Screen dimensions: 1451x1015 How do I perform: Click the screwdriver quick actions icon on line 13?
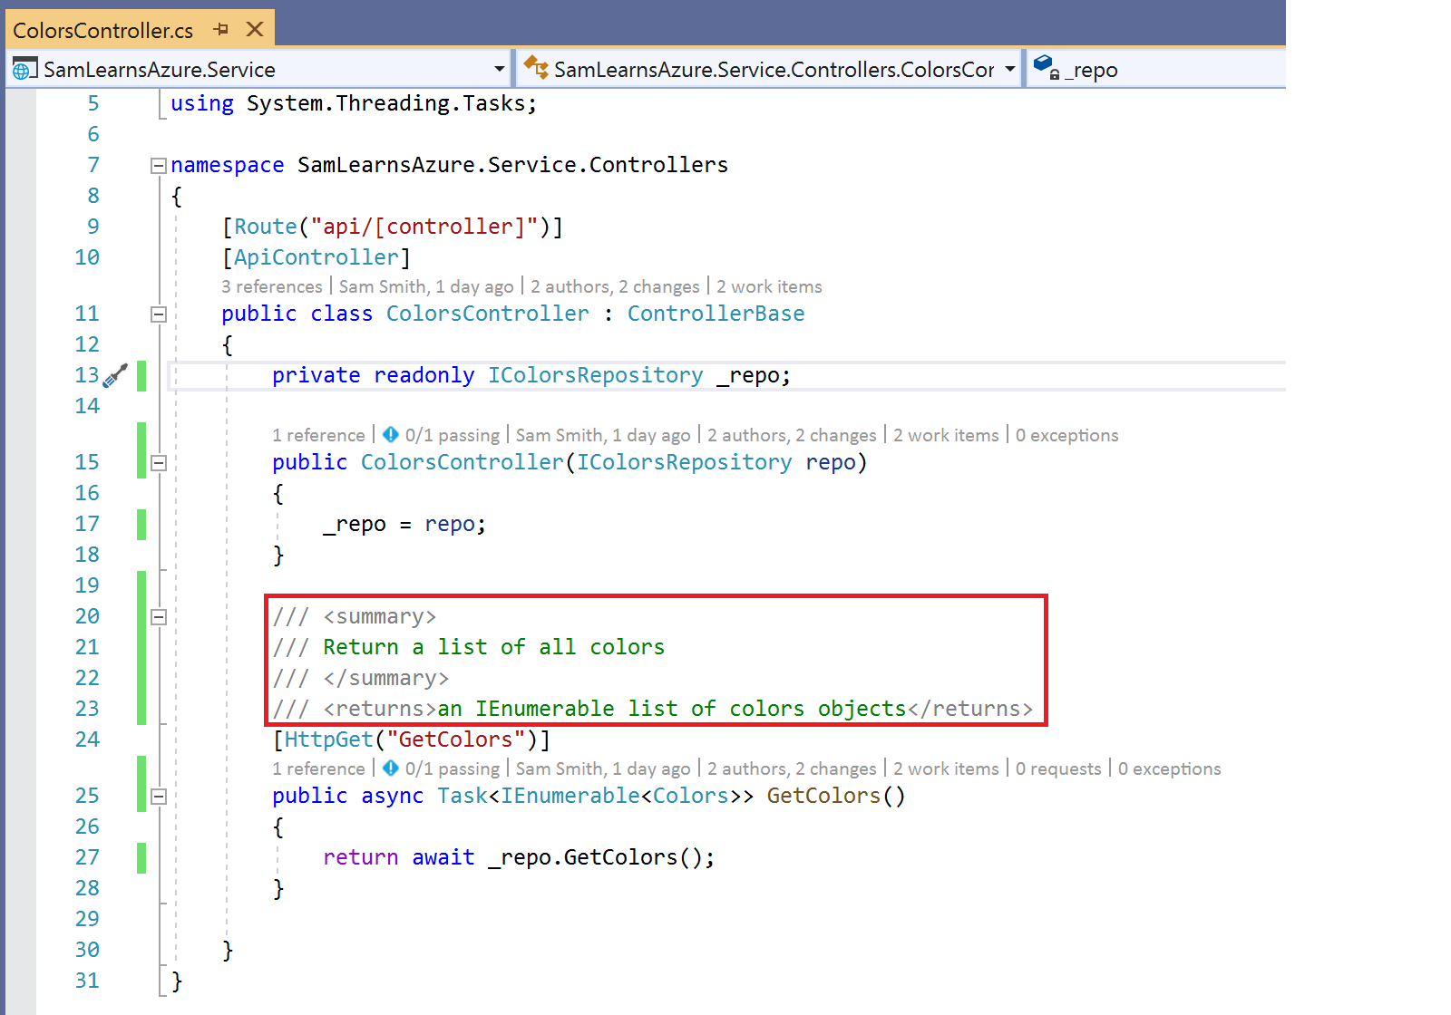[x=115, y=376]
